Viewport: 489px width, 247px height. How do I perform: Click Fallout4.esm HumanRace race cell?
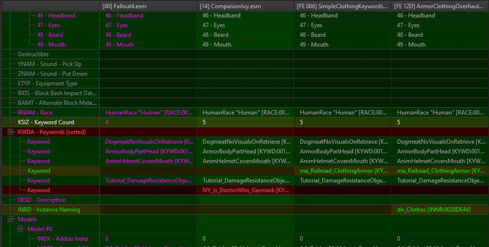(148, 113)
